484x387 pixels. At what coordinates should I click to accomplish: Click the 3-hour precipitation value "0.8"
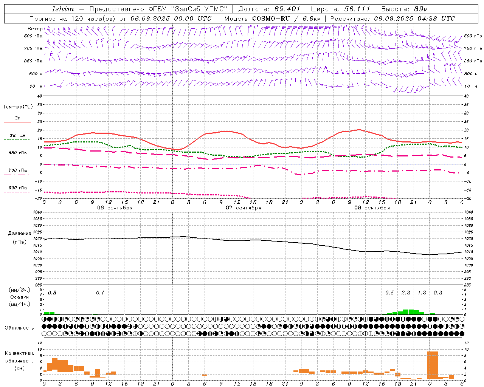click(x=52, y=293)
